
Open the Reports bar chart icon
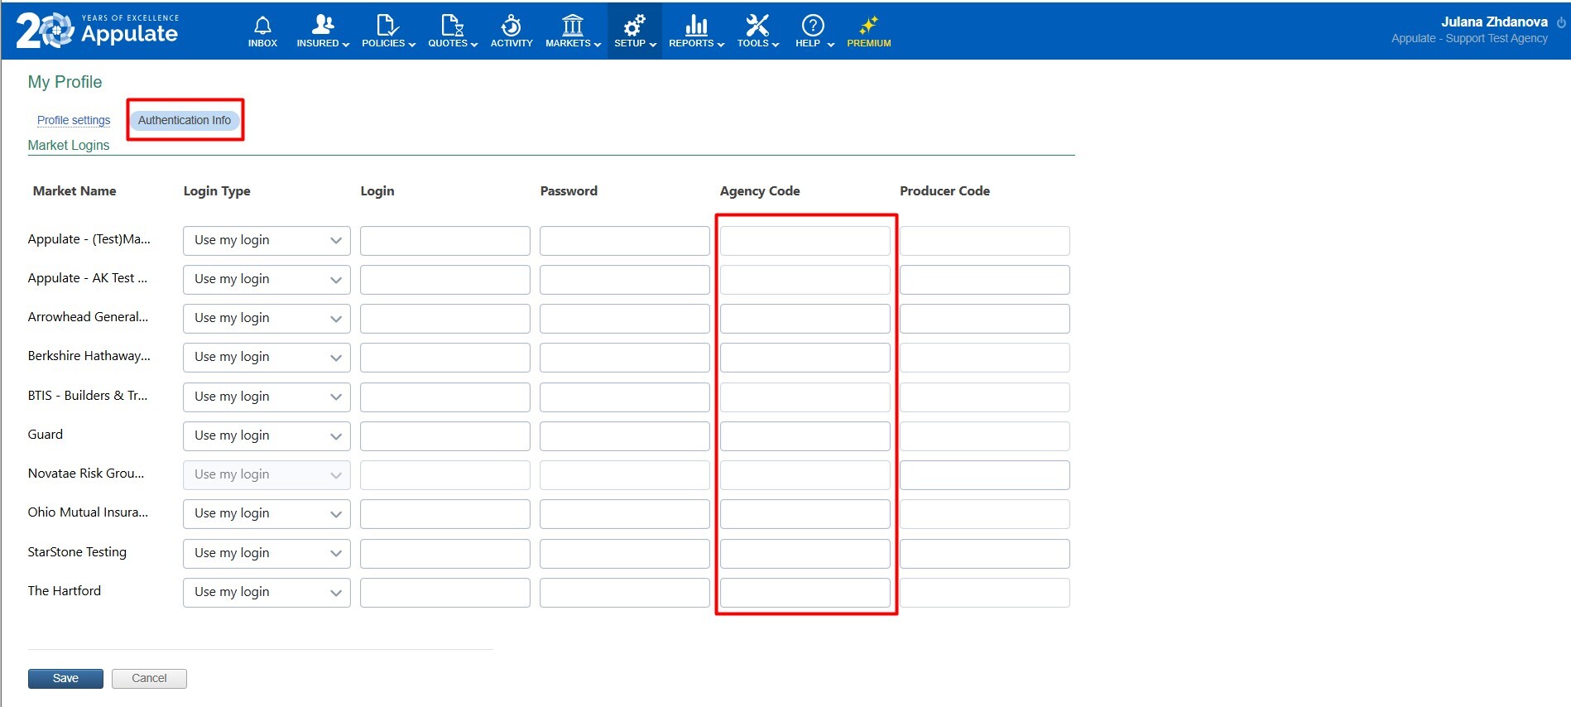pos(696,26)
